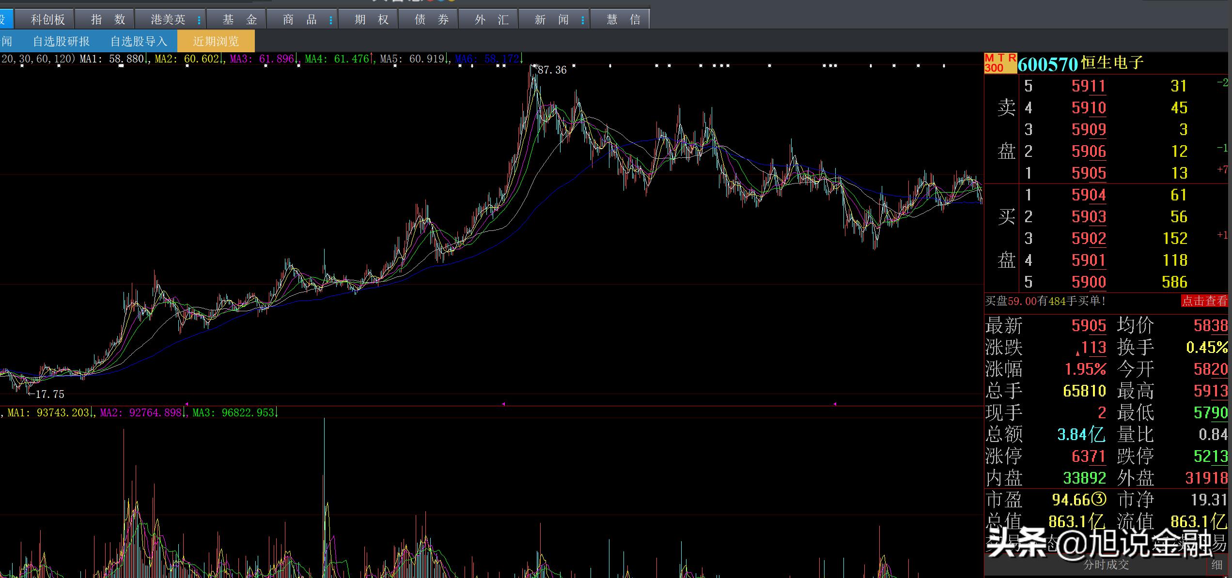The width and height of the screenshot is (1232, 578).
Task: Select the 近期浏览 sub-tab
Action: click(216, 41)
